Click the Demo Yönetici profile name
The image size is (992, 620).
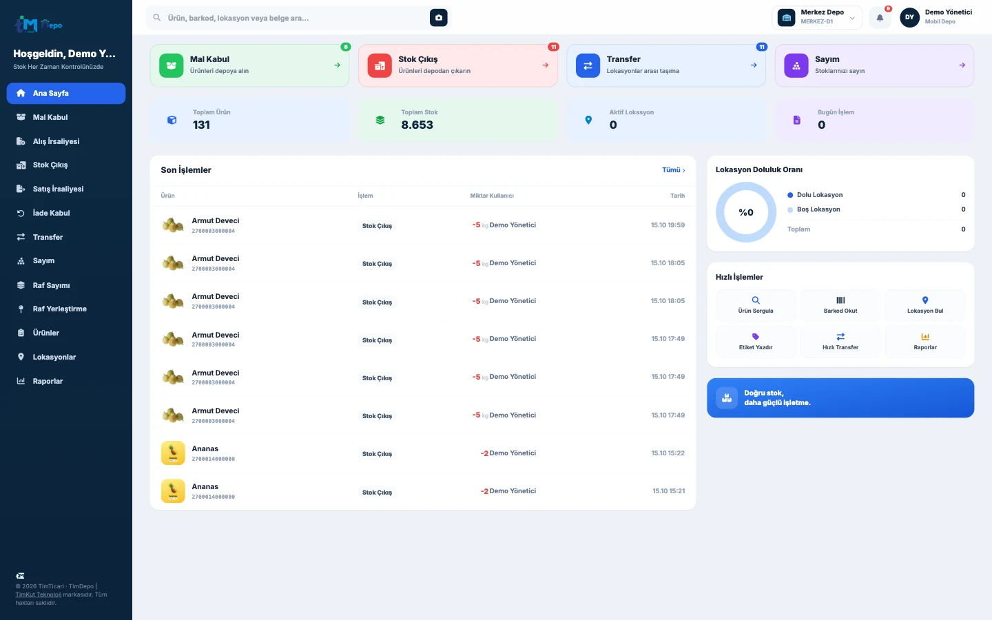tap(948, 12)
